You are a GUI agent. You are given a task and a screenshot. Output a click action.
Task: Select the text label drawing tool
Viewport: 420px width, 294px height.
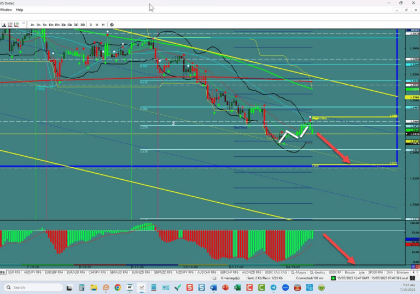(4, 25)
